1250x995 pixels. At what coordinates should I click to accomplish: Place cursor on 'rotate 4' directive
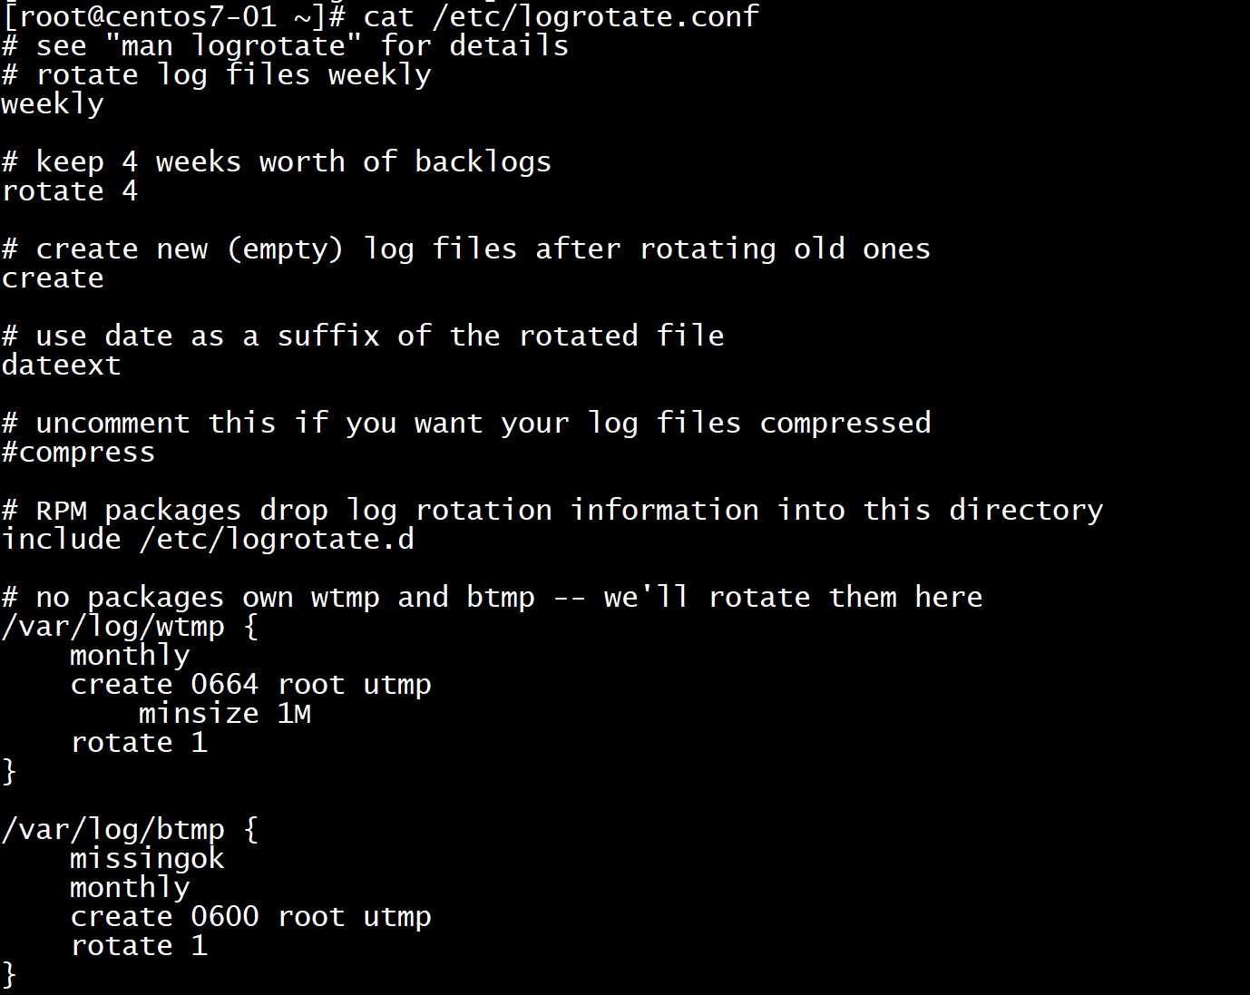coord(70,191)
